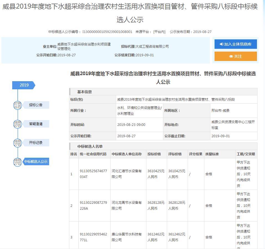Click the date circle beside 开标记录
Screen dimensions: 265x249
(17, 143)
